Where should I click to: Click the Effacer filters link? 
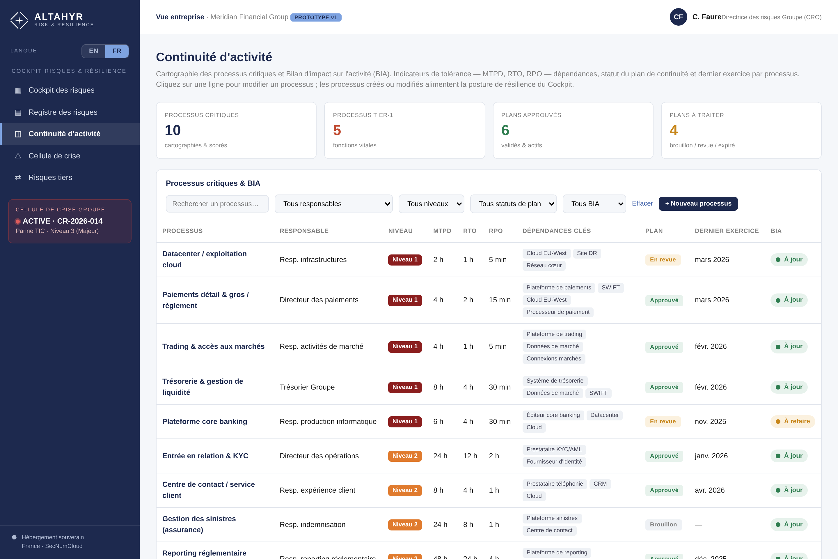642,204
